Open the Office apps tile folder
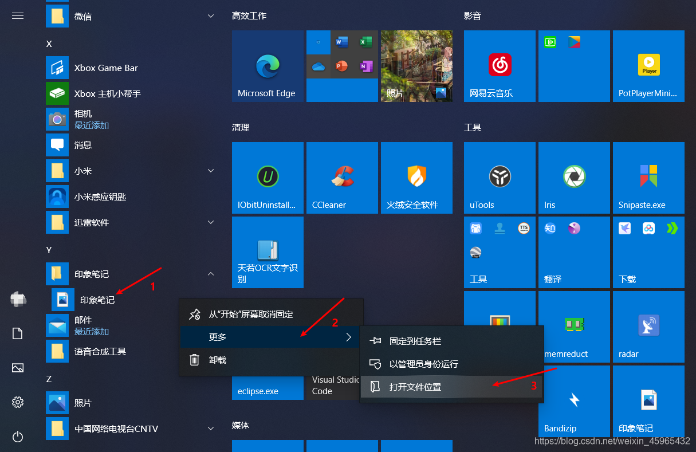Image resolution: width=696 pixels, height=452 pixels. coord(342,66)
